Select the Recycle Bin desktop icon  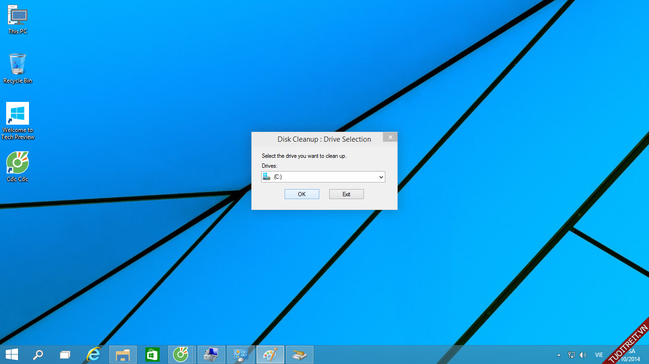point(18,68)
